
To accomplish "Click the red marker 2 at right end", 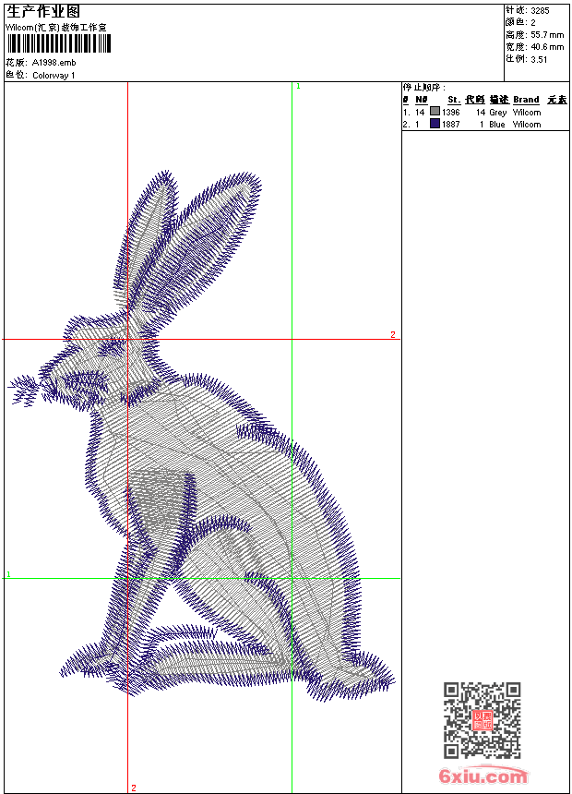I will click(392, 335).
